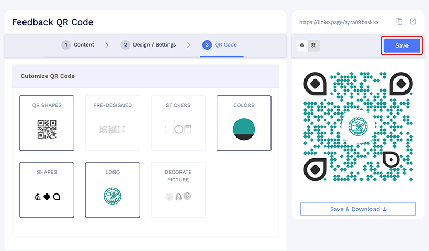Click the chevron after Design / Settings

189,45
